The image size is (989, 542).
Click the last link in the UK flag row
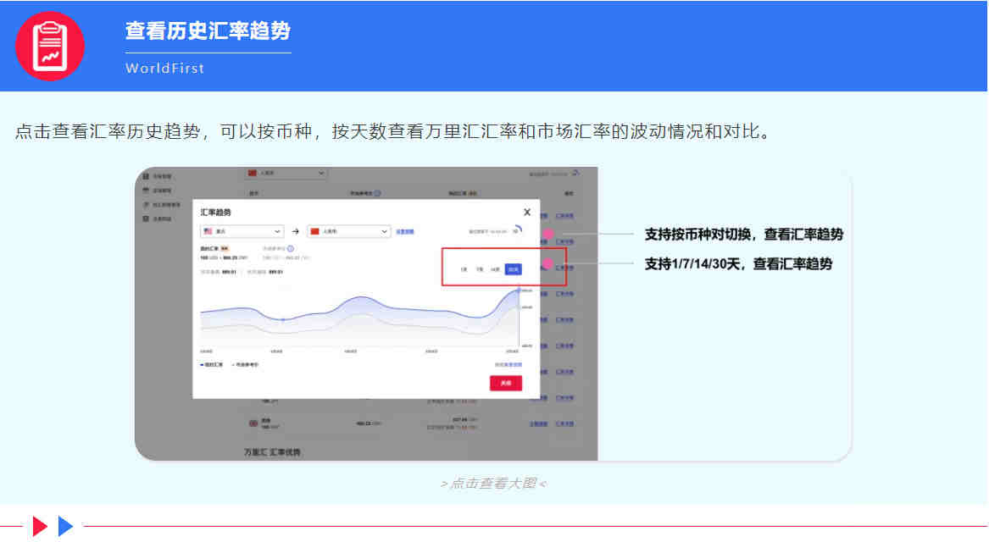564,424
